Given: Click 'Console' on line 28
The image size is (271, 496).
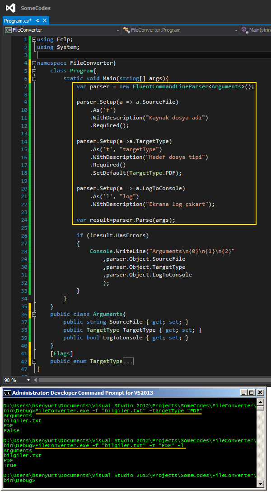Looking at the screenshot, I should pos(101,252).
